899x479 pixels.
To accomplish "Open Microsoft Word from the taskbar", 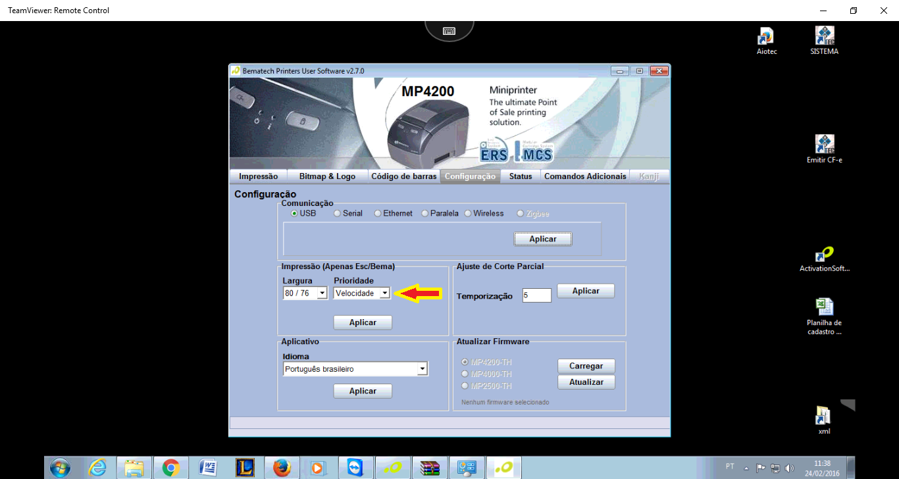I will [208, 468].
